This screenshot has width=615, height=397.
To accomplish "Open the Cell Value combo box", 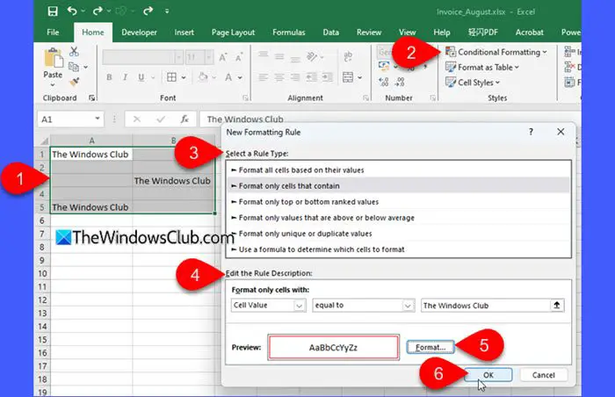I will pyautogui.click(x=268, y=305).
